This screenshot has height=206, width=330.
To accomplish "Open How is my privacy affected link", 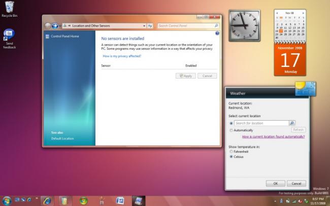I will pos(122,56).
